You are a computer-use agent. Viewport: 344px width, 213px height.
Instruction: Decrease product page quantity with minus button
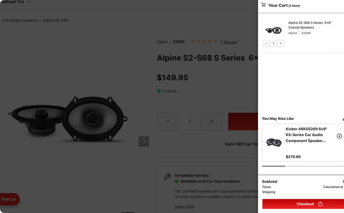point(168,122)
